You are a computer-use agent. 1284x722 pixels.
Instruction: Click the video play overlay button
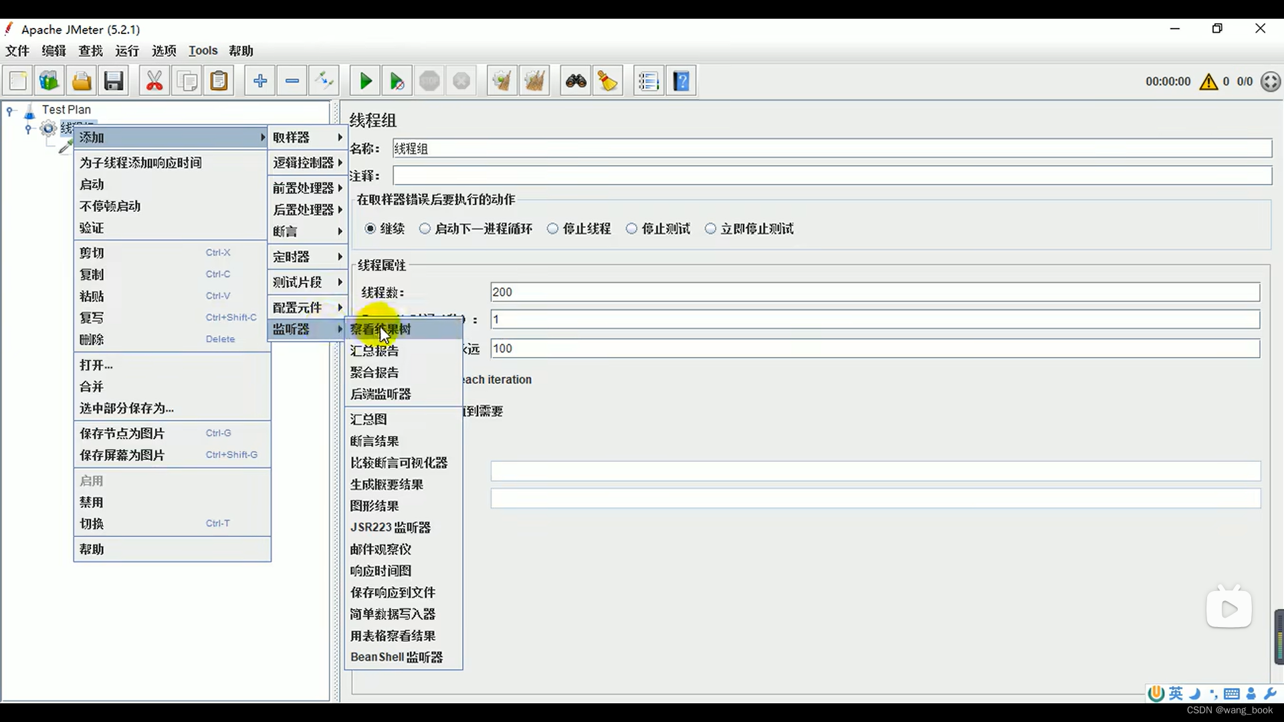[1229, 608]
